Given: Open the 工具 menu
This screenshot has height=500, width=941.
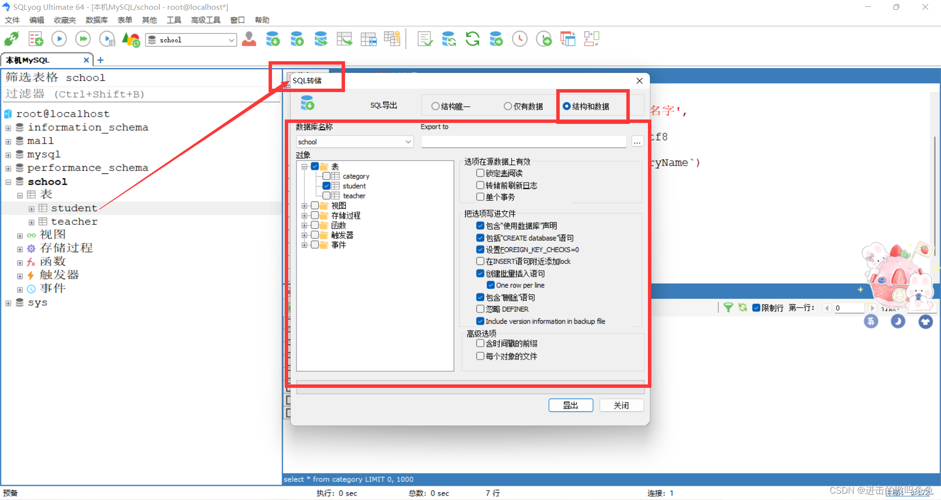Looking at the screenshot, I should (x=173, y=20).
